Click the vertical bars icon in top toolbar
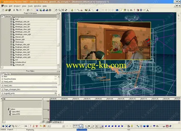The height and width of the screenshot is (131, 181). coord(50,10)
